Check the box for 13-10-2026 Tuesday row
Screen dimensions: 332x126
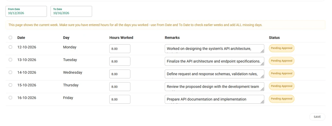[10, 60]
